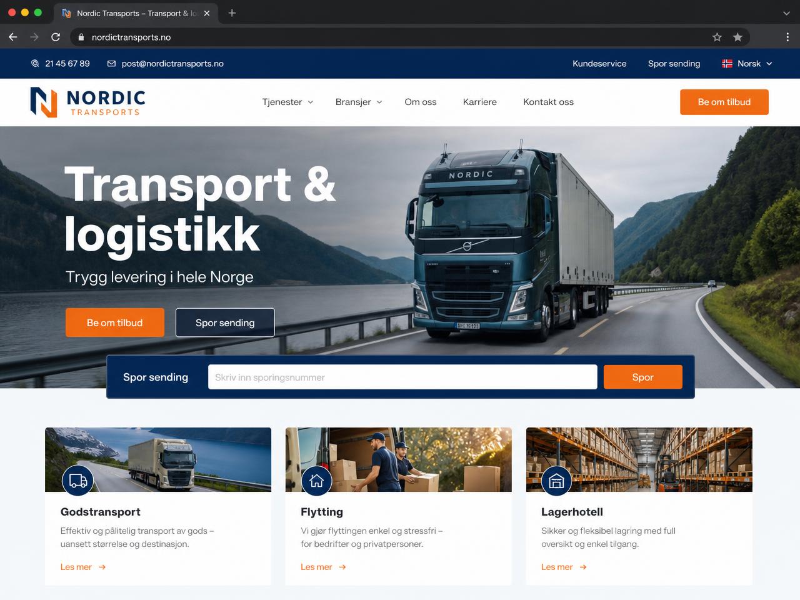
Task: Click the Spor sending label in tracking bar
Action: [x=156, y=377]
